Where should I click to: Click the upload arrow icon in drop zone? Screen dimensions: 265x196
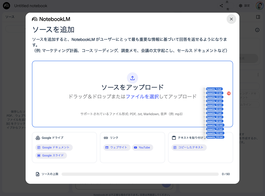(x=132, y=78)
